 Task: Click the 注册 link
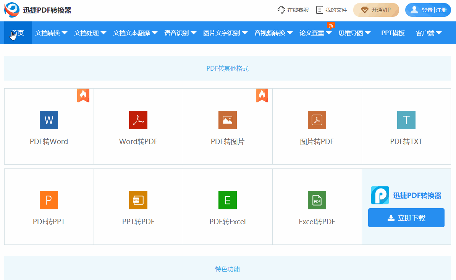tap(441, 10)
